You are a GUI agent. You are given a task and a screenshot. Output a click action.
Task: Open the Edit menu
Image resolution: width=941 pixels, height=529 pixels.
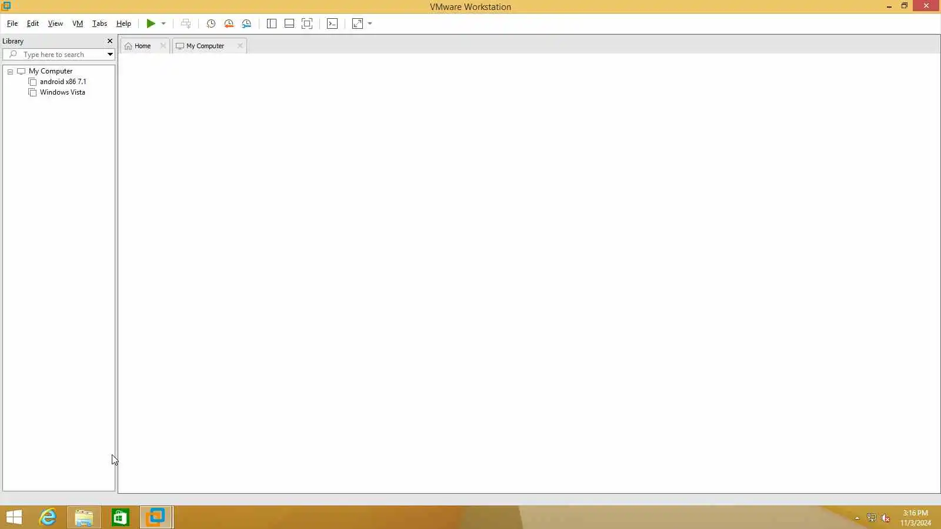pyautogui.click(x=33, y=24)
